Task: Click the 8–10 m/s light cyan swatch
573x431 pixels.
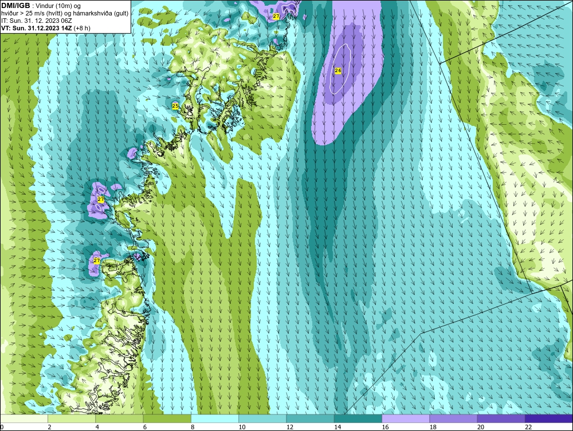Action: (x=215, y=418)
